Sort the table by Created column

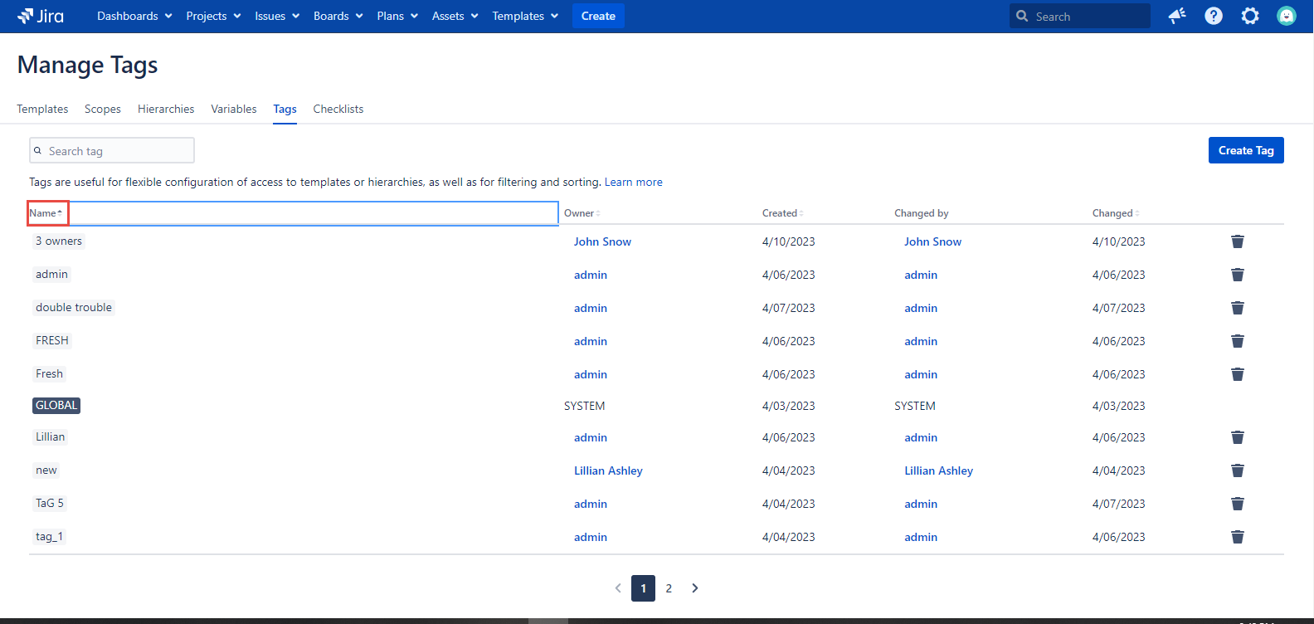click(782, 213)
